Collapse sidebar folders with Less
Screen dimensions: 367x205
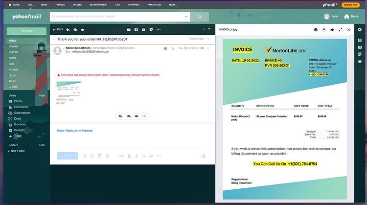[x=13, y=87]
